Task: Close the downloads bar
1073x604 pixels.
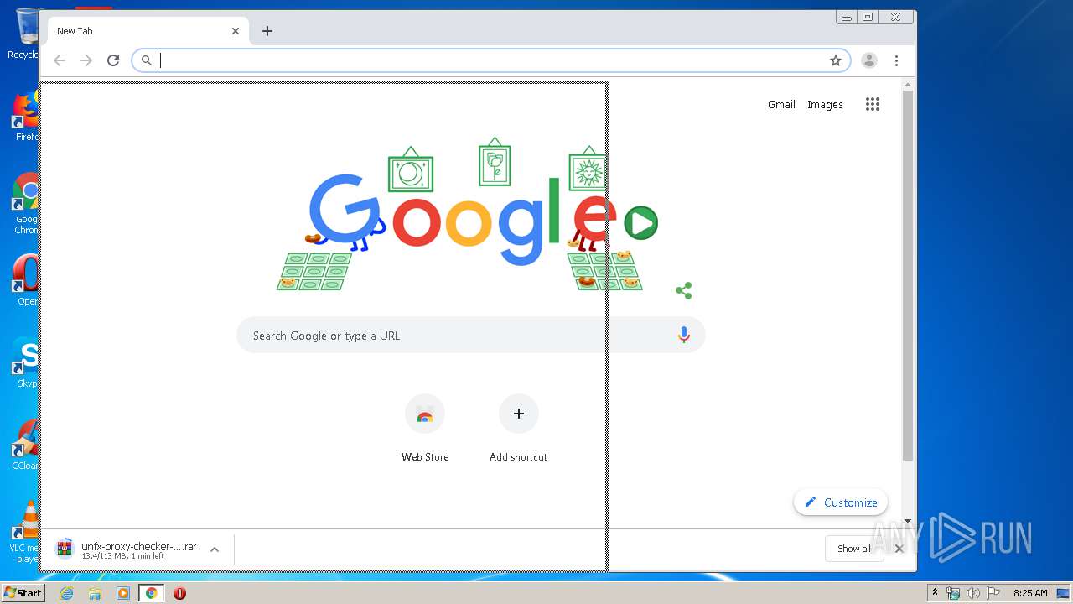Action: tap(899, 549)
